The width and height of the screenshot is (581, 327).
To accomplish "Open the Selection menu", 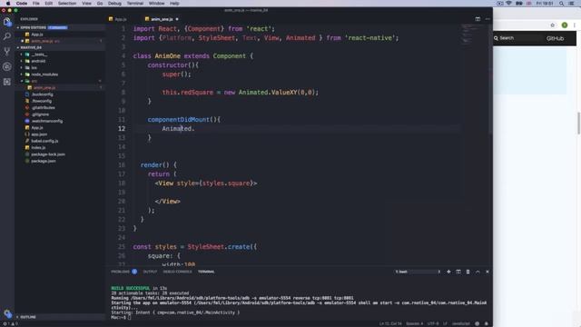I will coord(67,4).
